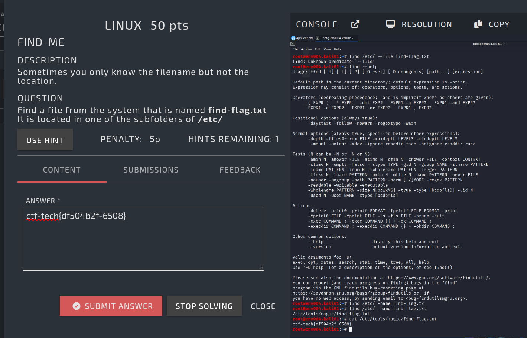Click the Close button

pyautogui.click(x=263, y=306)
